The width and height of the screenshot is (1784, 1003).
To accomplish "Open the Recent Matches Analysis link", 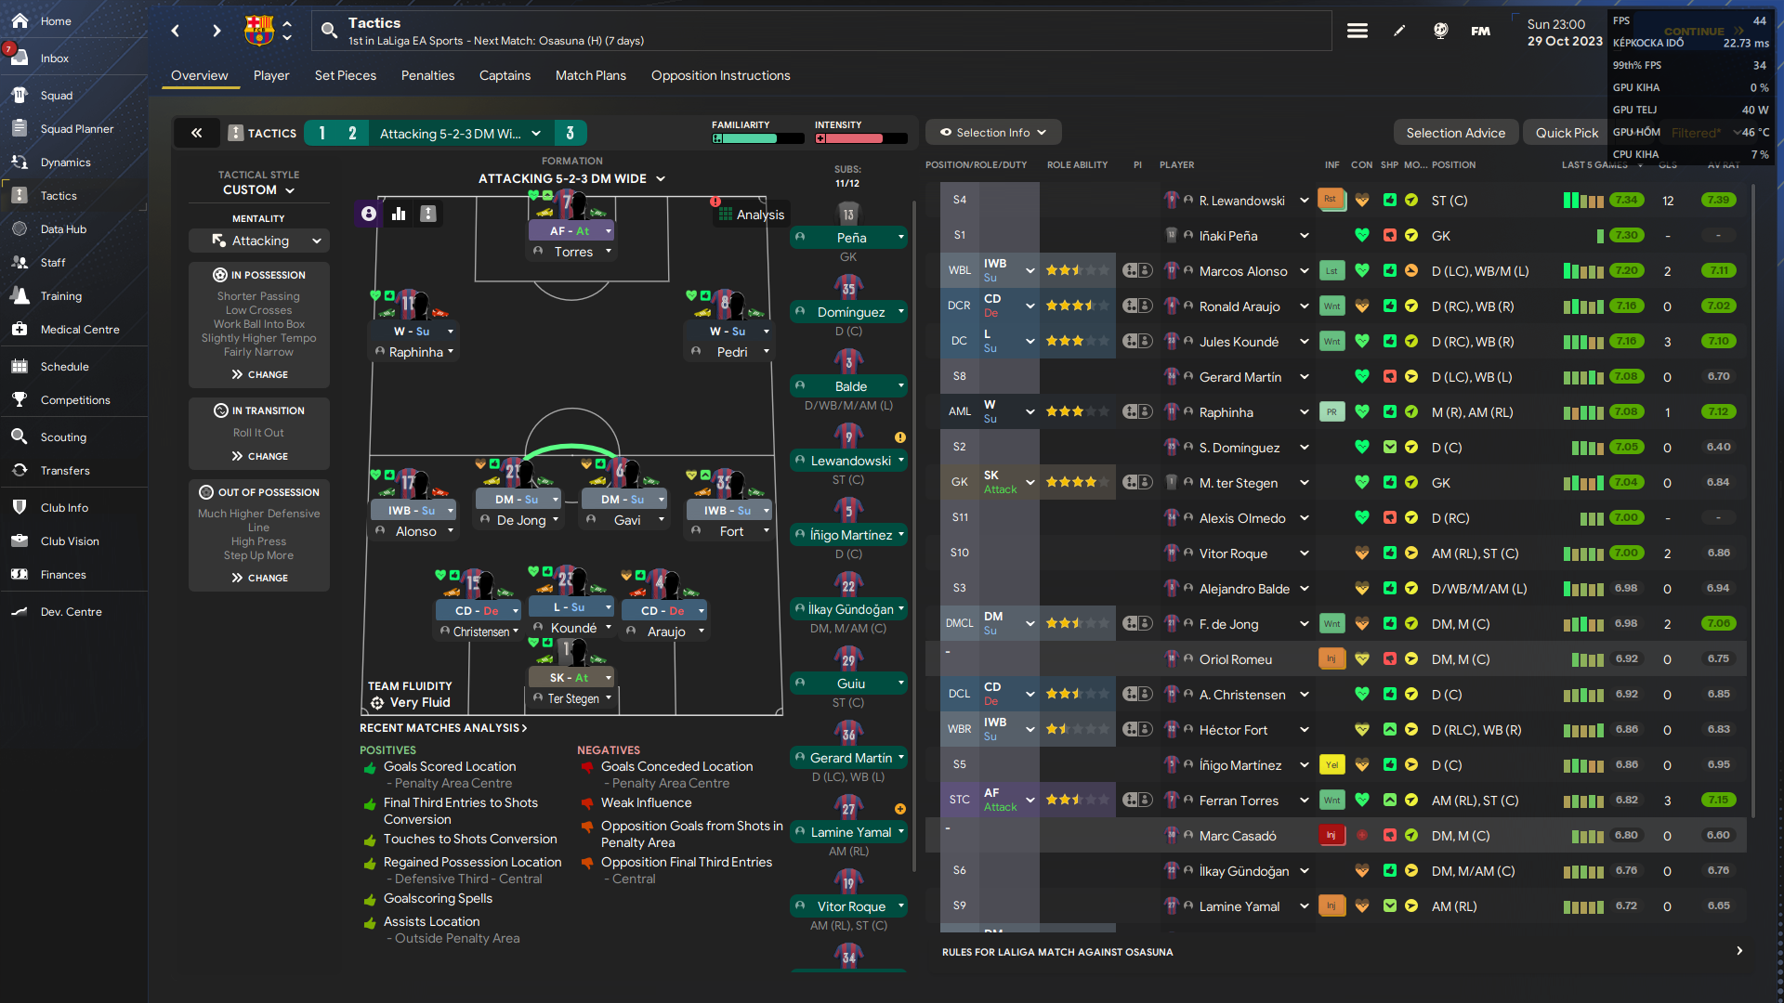I will 442,728.
